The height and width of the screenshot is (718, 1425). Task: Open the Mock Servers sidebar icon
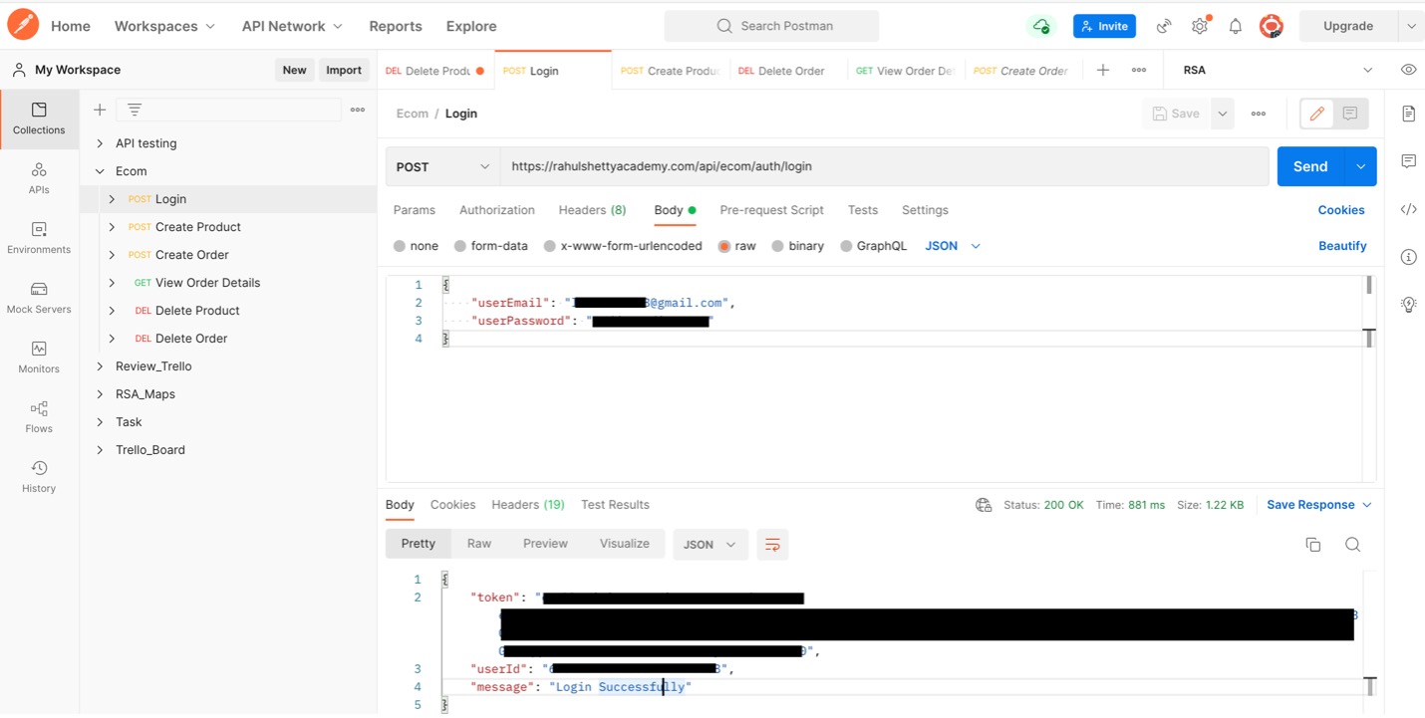point(39,297)
